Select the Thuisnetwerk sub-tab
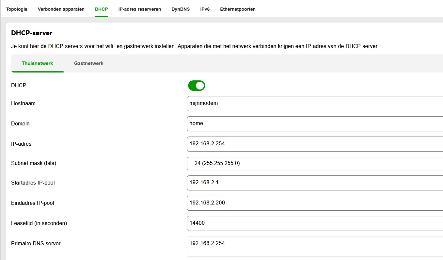The height and width of the screenshot is (260, 443). pos(38,63)
